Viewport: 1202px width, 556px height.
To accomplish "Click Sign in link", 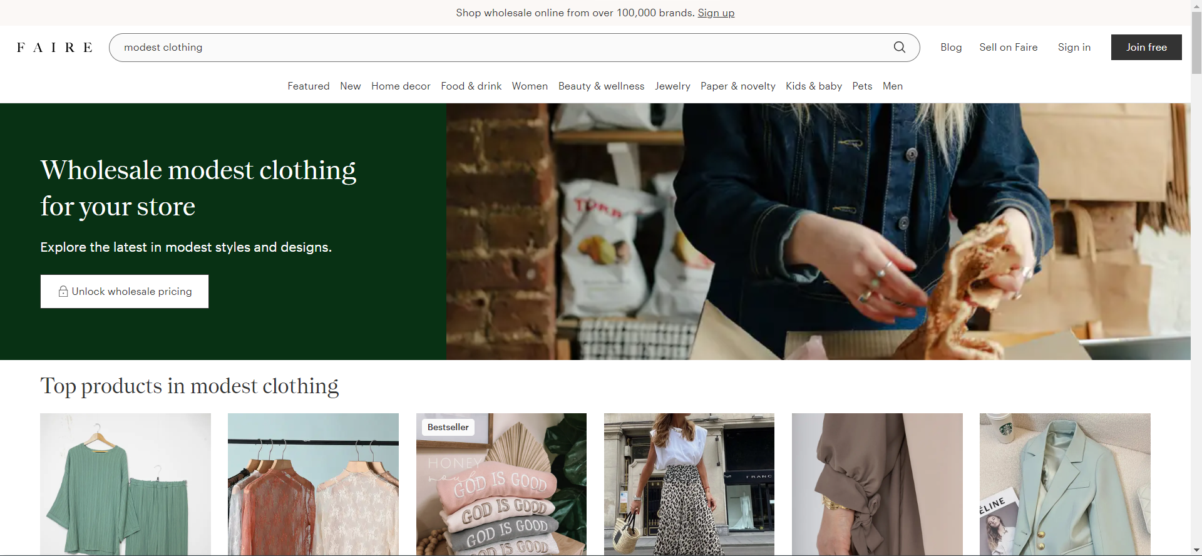I will point(1074,48).
